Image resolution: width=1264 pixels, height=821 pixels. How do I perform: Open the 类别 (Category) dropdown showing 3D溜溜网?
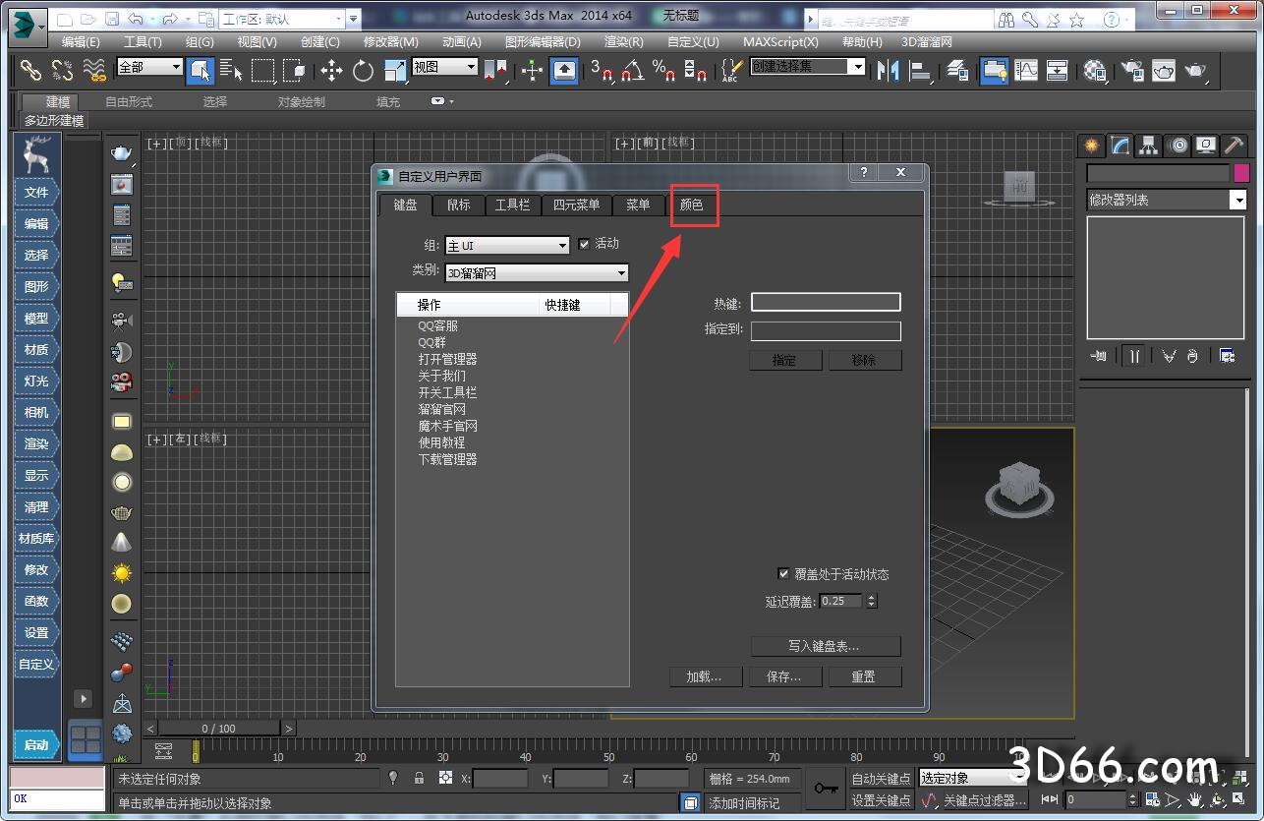[537, 273]
